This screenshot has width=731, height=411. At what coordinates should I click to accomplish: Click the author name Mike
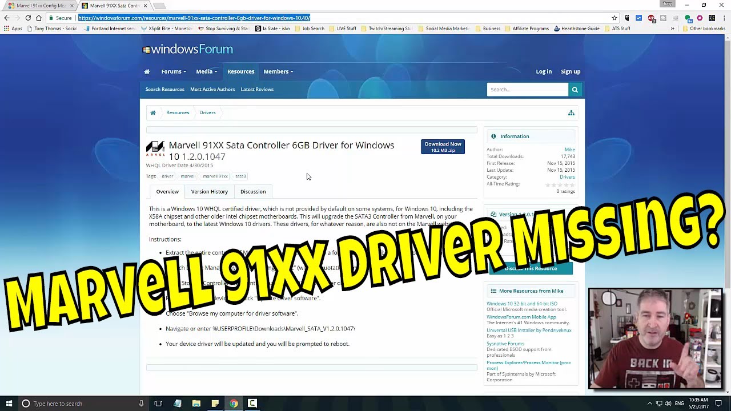pos(570,150)
